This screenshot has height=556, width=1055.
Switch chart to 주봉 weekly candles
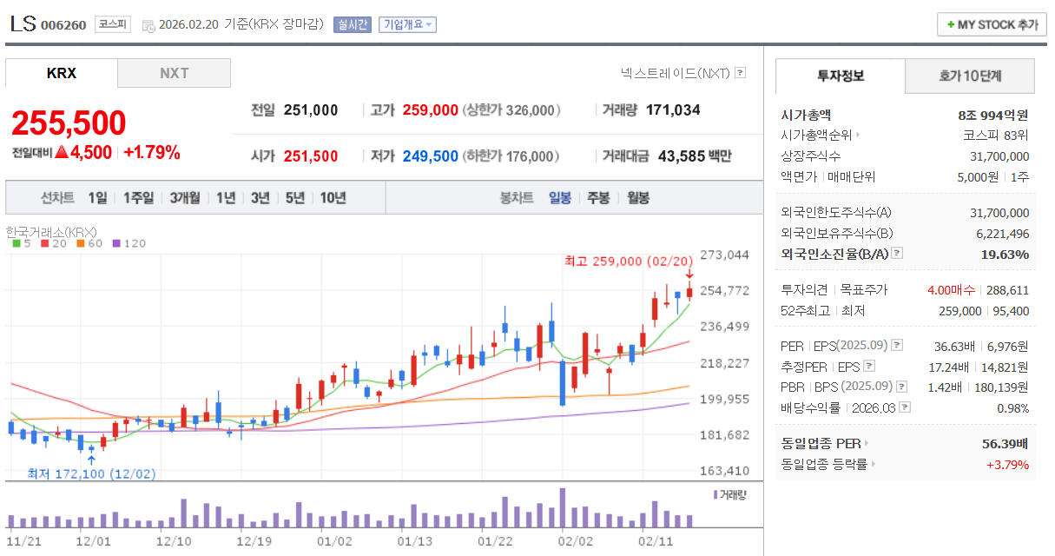pyautogui.click(x=597, y=197)
